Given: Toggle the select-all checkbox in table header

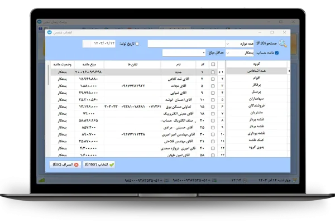Looking at the screenshot, I should tap(212, 65).
